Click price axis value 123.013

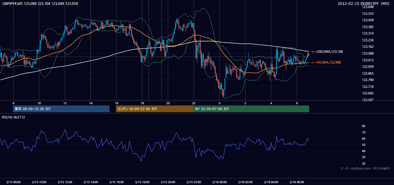(367, 60)
